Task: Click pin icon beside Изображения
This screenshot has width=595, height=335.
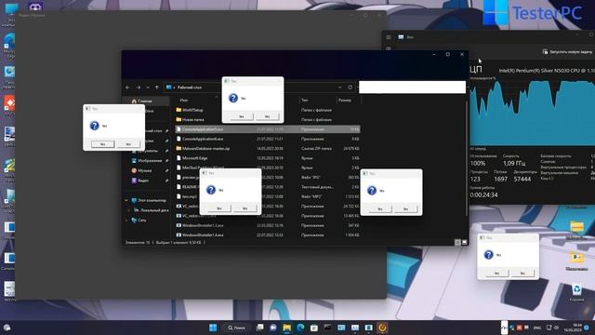Action: (x=166, y=161)
